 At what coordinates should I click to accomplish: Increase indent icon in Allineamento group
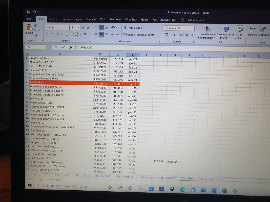click(x=118, y=35)
